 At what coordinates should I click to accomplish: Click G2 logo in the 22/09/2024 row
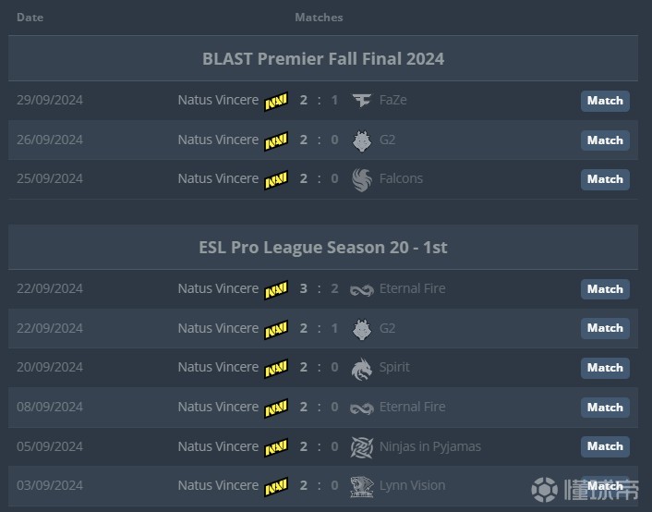pos(361,329)
